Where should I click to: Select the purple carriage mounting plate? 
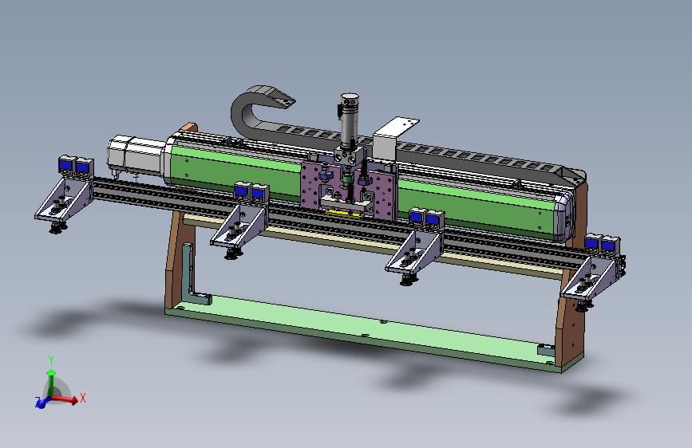click(x=349, y=190)
